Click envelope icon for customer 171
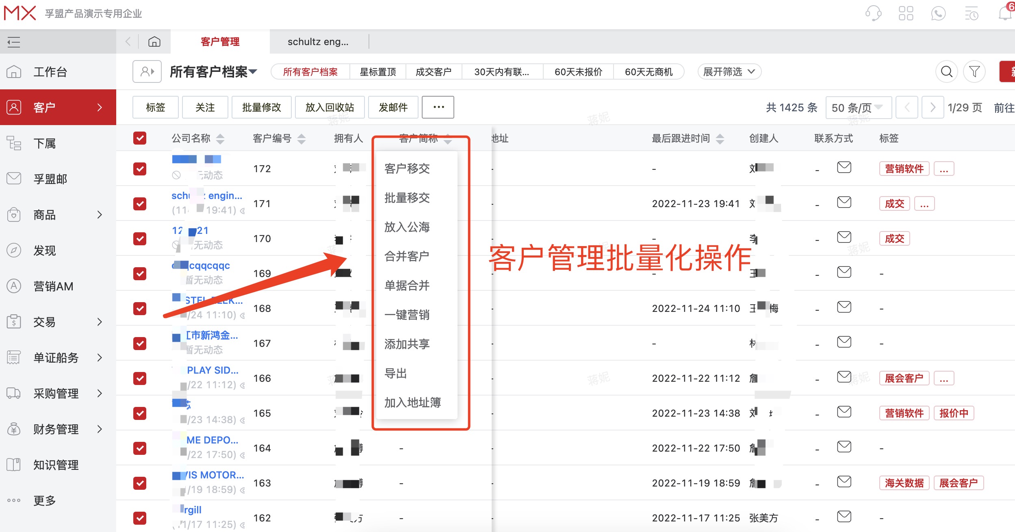The height and width of the screenshot is (532, 1015). tap(844, 202)
